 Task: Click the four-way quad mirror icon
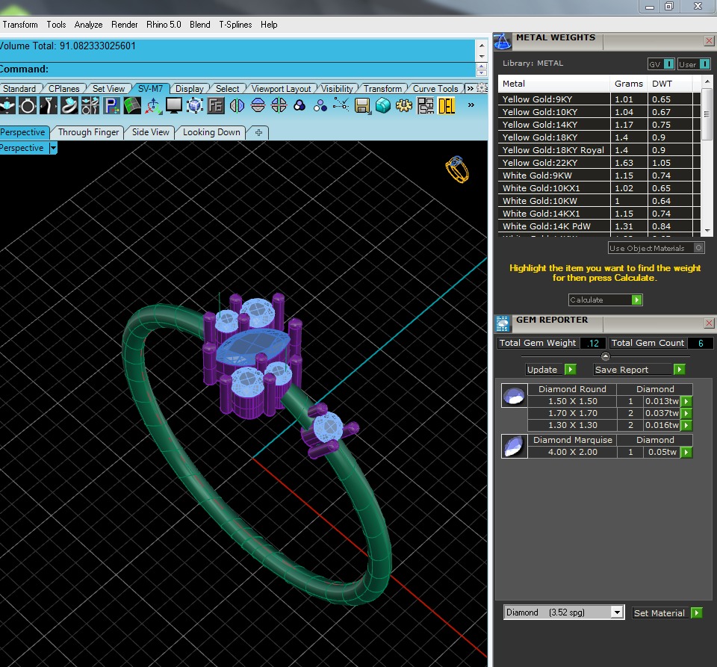(x=279, y=106)
